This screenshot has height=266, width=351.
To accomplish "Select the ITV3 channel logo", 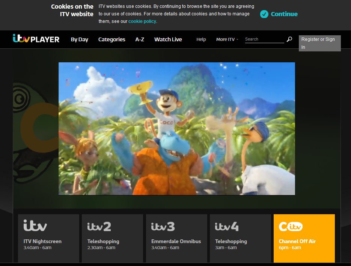I will coord(163,227).
